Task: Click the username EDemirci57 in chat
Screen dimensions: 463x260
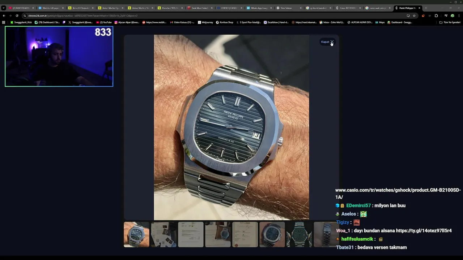Action: pyautogui.click(x=358, y=205)
